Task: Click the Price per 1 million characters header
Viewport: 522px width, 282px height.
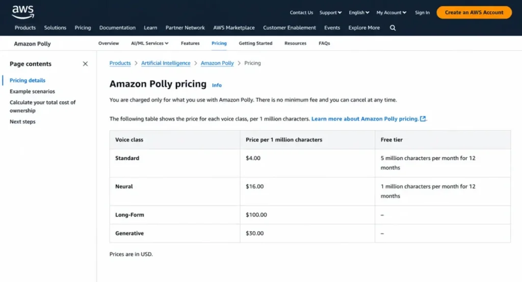Action: (x=307, y=139)
